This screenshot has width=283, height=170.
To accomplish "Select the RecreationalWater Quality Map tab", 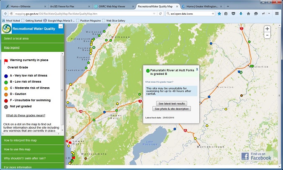I will [157, 7].
